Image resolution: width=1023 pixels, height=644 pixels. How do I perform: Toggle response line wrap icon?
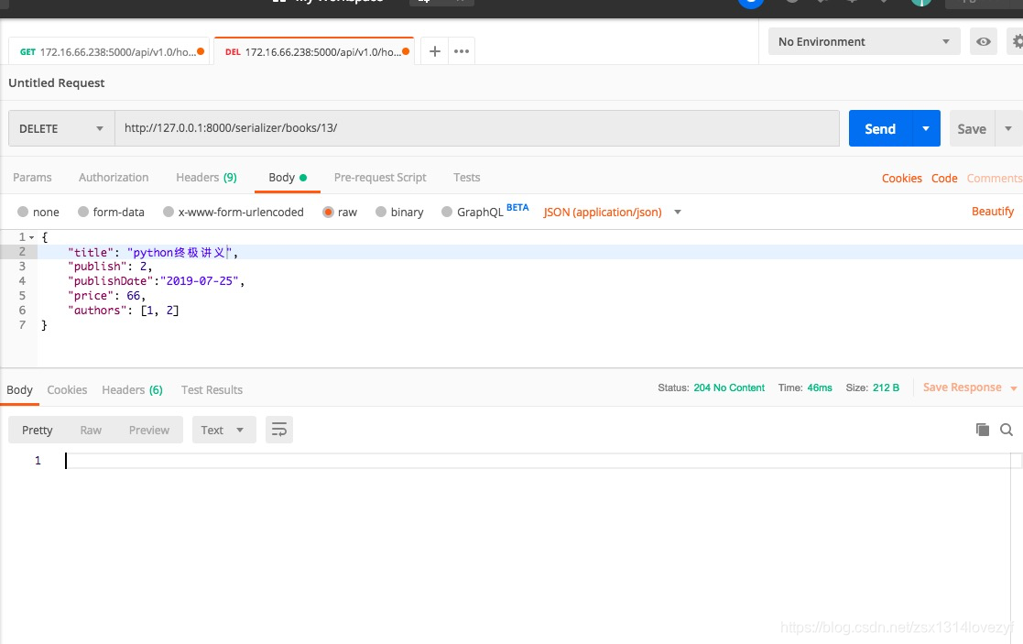coord(279,430)
